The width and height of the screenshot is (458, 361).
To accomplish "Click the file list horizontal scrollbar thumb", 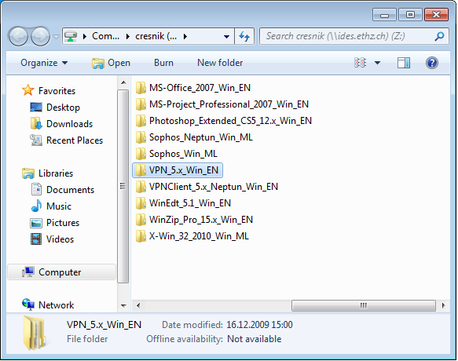I will [364, 305].
